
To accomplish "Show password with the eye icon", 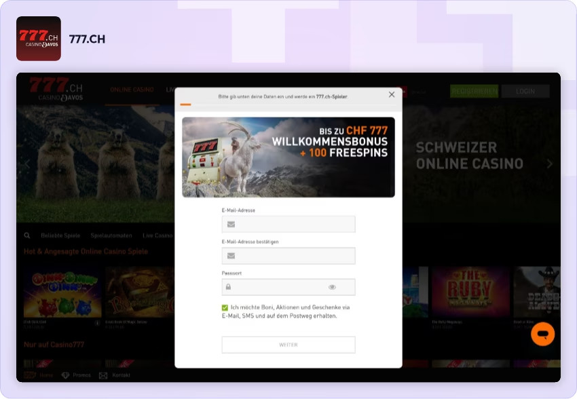I will [x=332, y=287].
